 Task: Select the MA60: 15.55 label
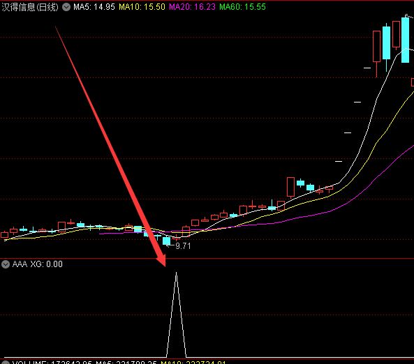[x=242, y=7]
